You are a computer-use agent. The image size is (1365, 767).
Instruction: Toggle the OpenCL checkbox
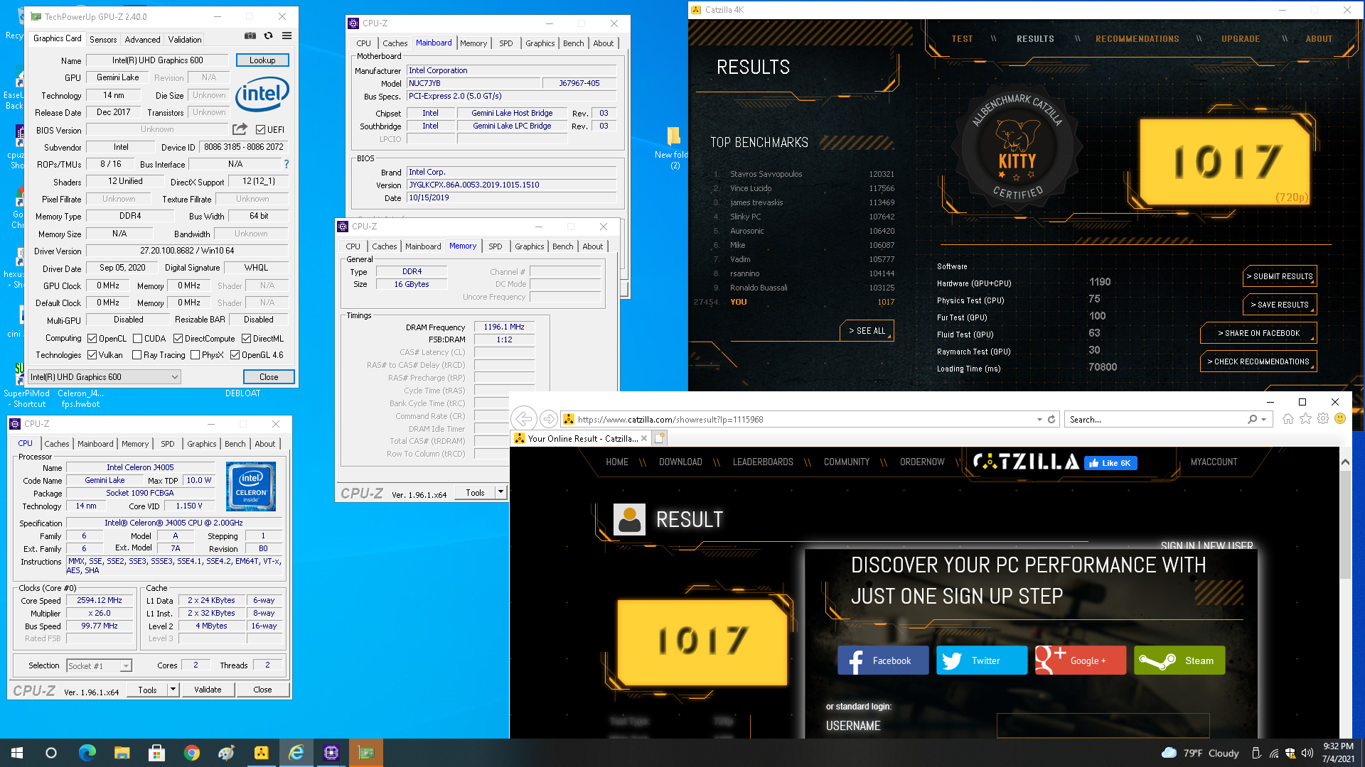click(92, 339)
